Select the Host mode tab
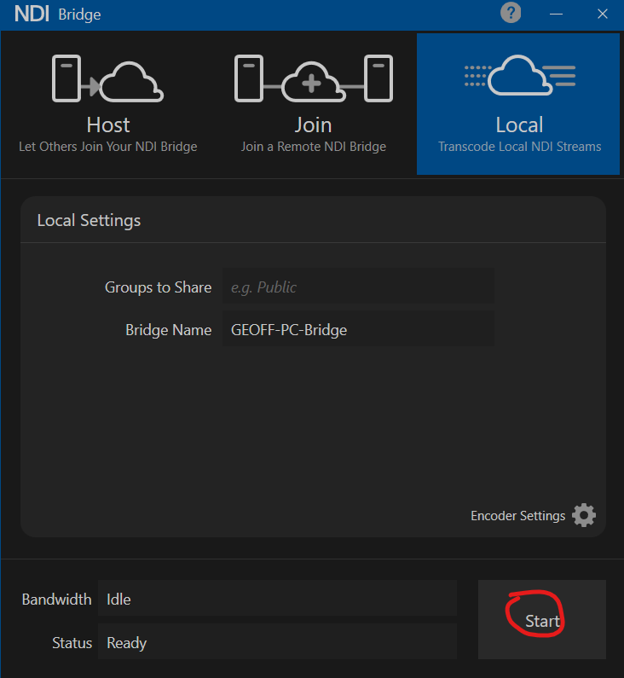 (107, 104)
